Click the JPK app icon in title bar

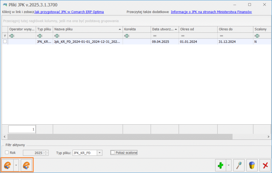click(5, 5)
